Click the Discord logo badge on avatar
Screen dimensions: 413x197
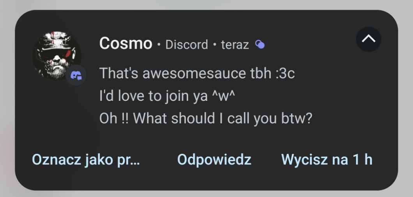click(76, 76)
